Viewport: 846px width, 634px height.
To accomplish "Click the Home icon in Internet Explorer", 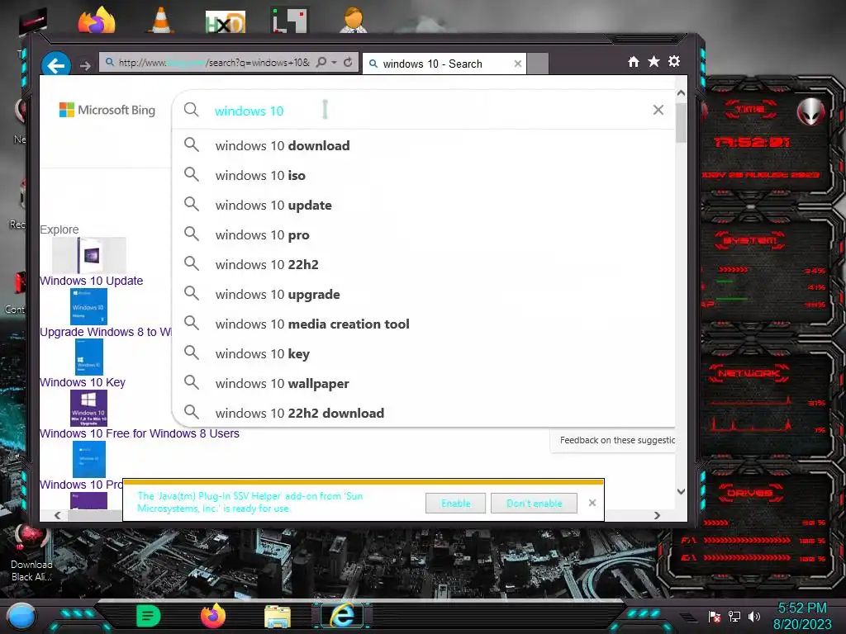I will (634, 62).
